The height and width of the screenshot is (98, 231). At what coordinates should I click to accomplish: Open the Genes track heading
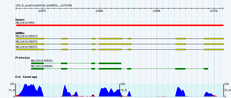point(20,20)
